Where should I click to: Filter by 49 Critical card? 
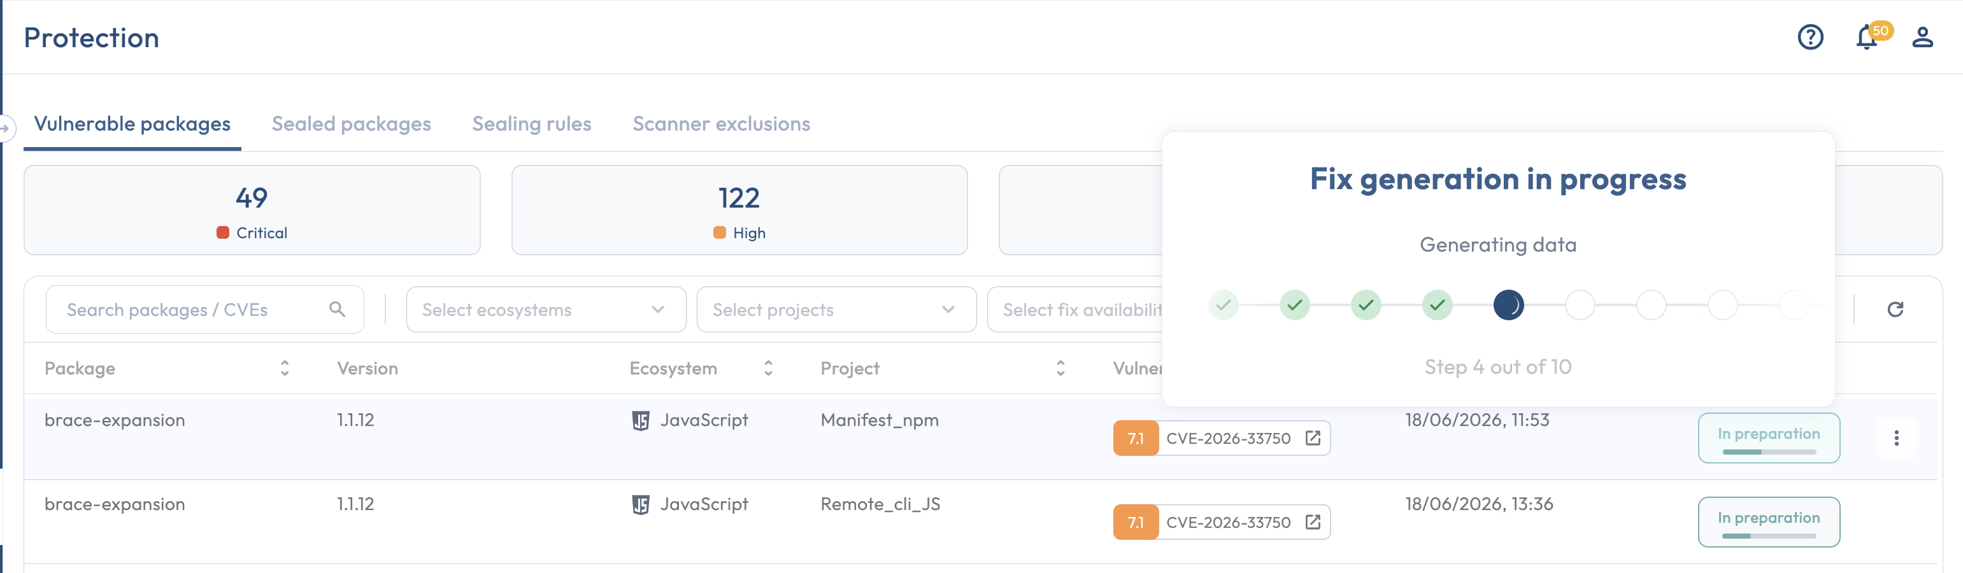252,210
